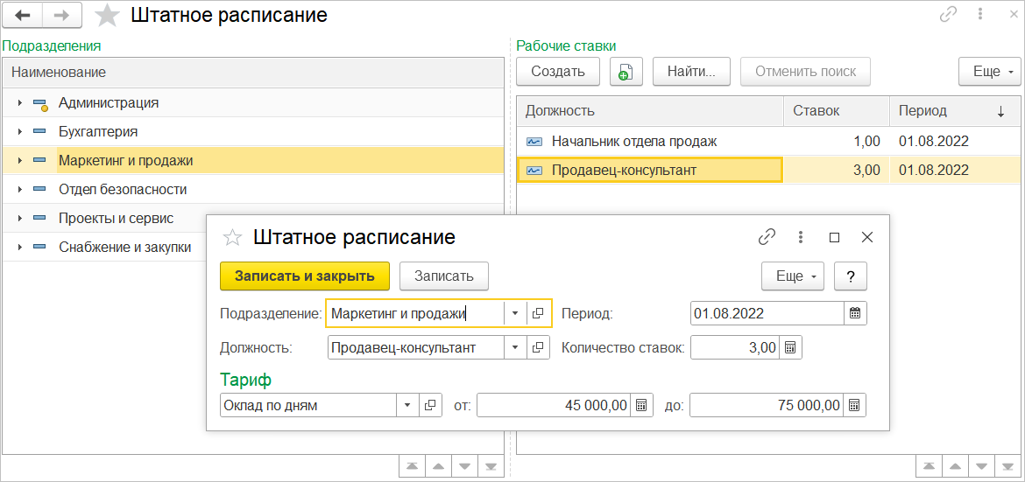Open the Еще menu in dialog

(x=793, y=276)
